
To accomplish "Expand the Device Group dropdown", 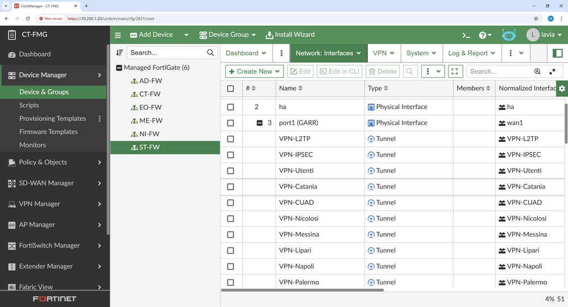I will [x=227, y=35].
